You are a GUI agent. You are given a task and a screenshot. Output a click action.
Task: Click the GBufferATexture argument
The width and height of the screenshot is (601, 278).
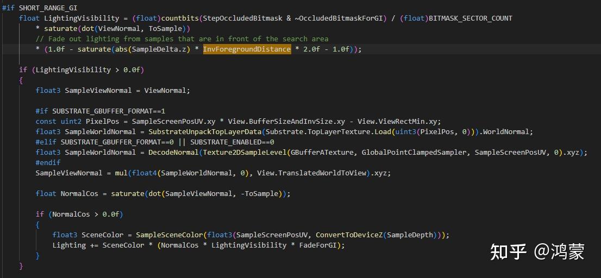pyautogui.click(x=322, y=153)
